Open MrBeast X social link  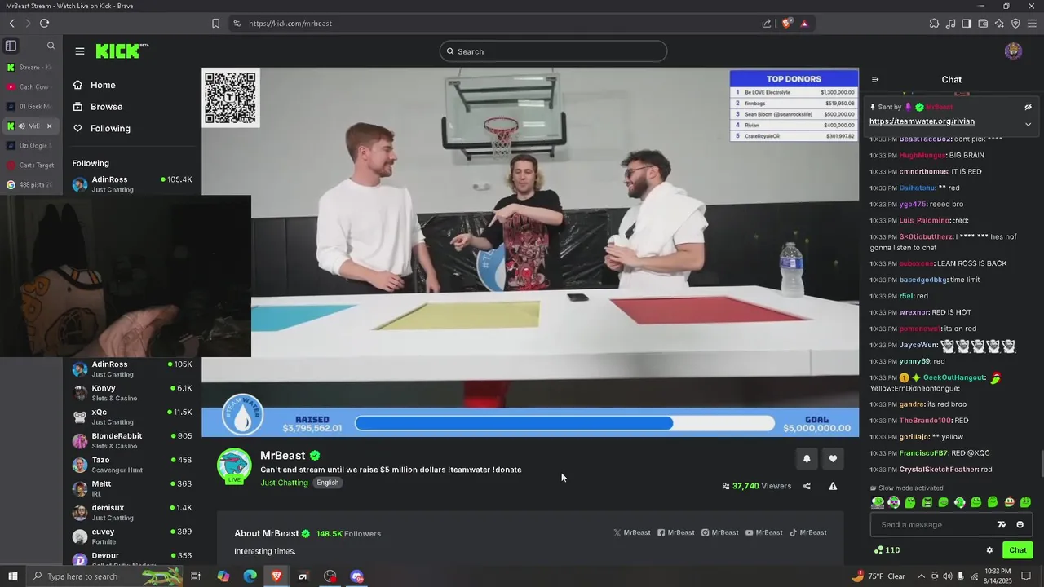632,532
